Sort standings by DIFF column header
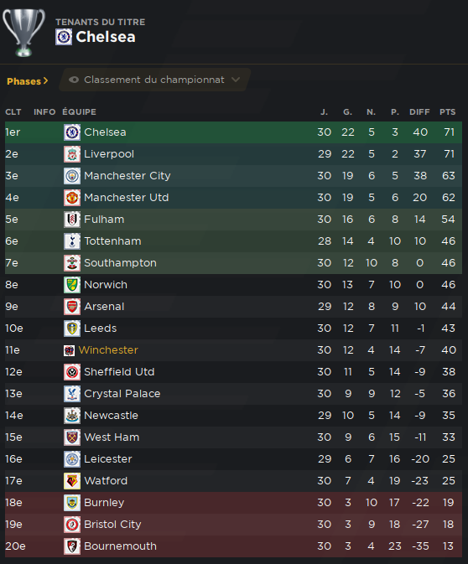Image resolution: width=468 pixels, height=564 pixels. click(x=419, y=112)
